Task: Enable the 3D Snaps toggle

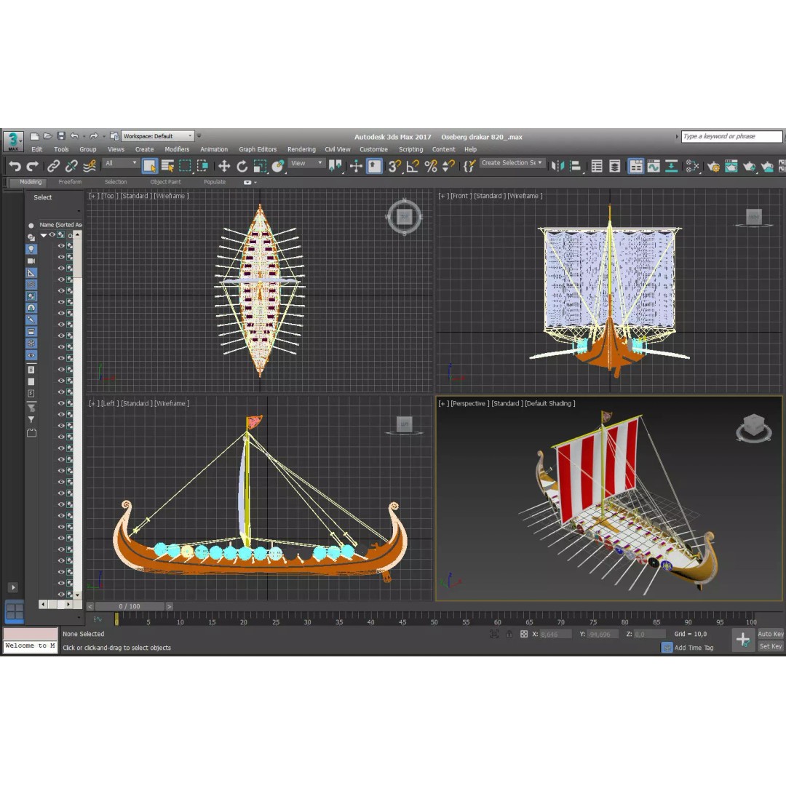Action: (x=393, y=166)
